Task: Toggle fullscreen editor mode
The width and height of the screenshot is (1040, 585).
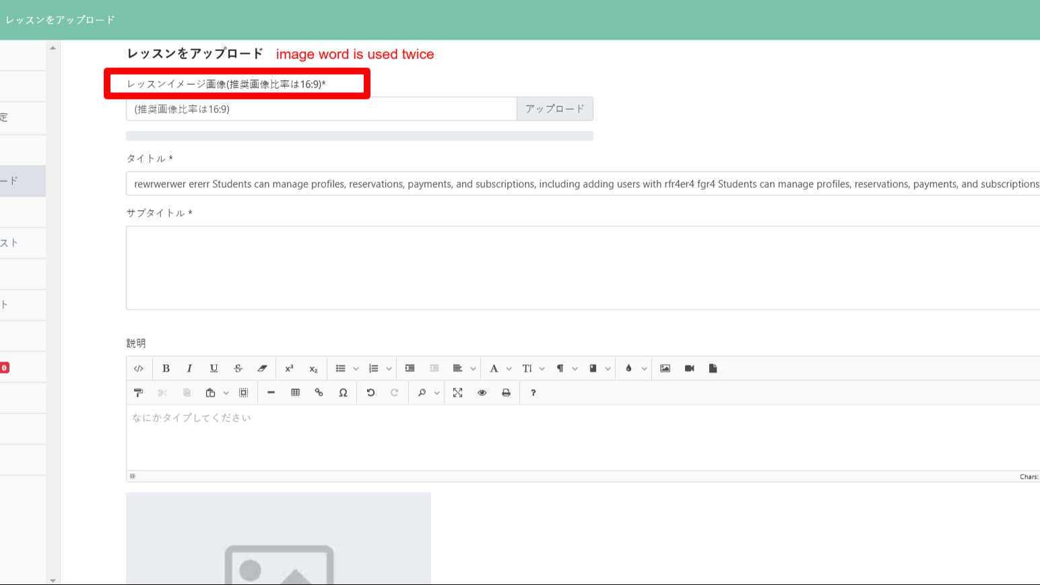Action: pos(457,392)
